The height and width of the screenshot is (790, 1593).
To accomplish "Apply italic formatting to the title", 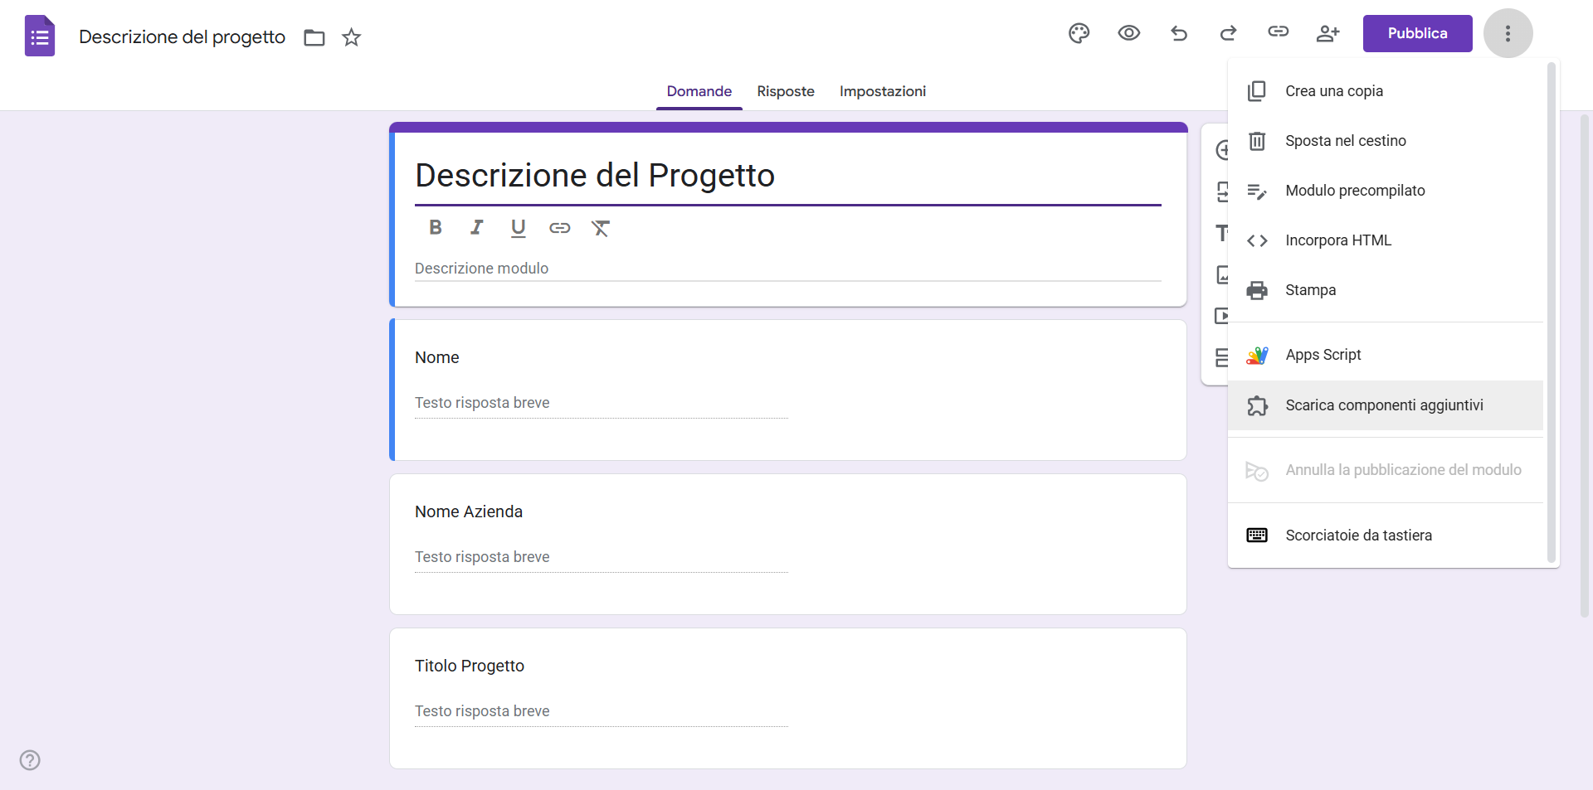I will click(477, 228).
